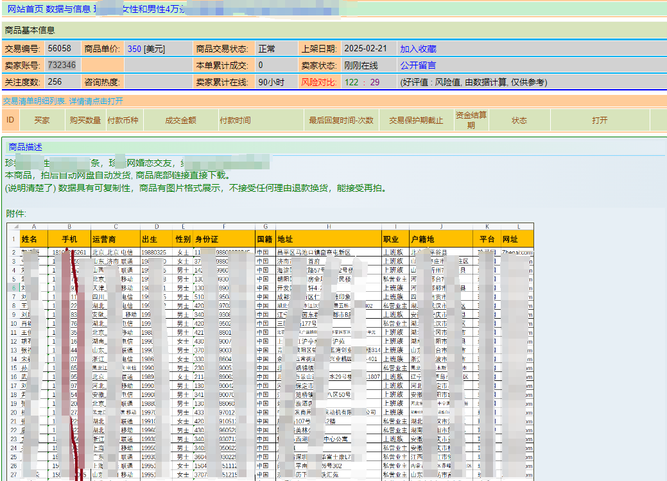The height and width of the screenshot is (481, 667).
Task: Click 加入收藏 to bookmark this listing
Action: 418,49
